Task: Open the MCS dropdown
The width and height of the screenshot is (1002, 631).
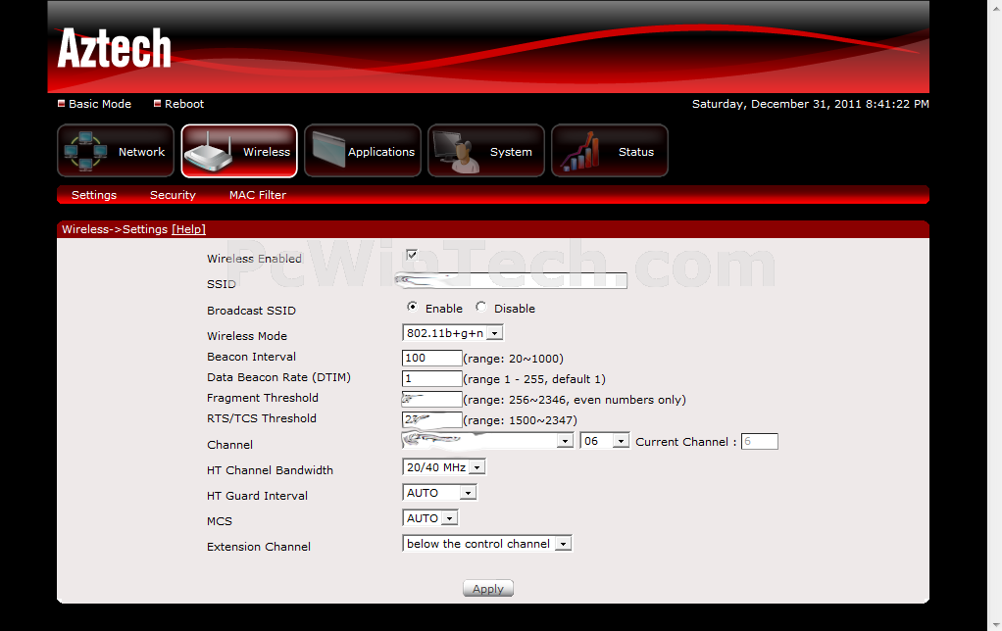Action: click(430, 518)
